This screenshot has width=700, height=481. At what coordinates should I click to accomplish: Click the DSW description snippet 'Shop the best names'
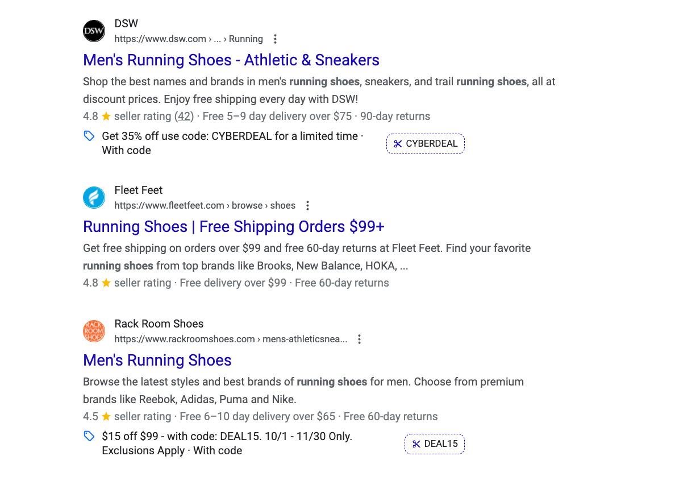point(319,90)
